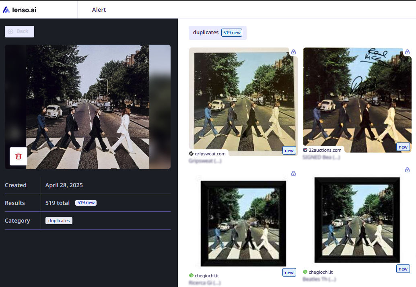
Task: Click the new badge on the gripsweat.com result
Action: 289,151
